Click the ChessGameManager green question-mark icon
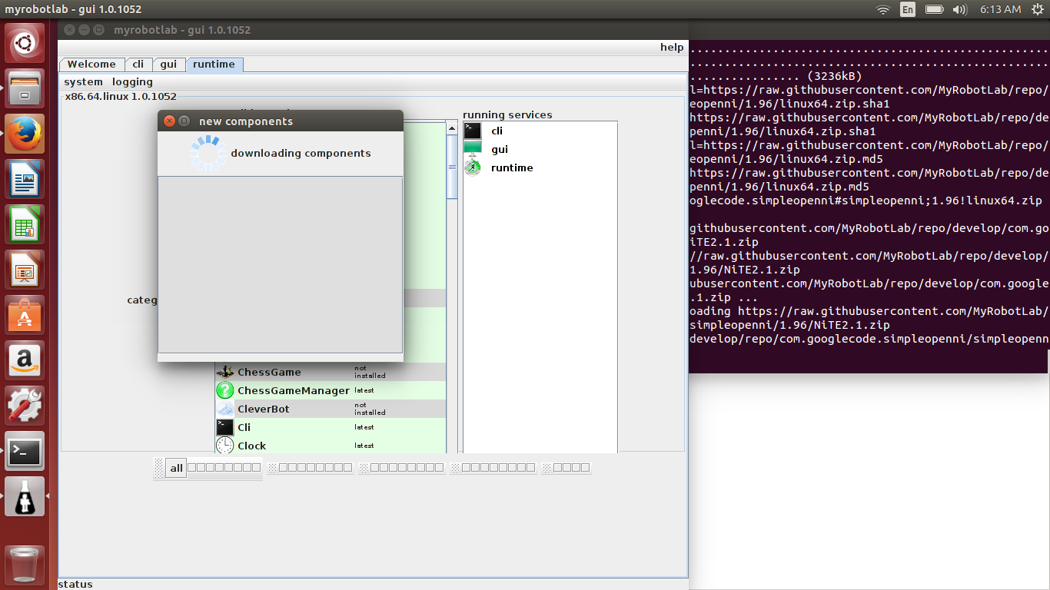This screenshot has height=590, width=1050. [224, 390]
